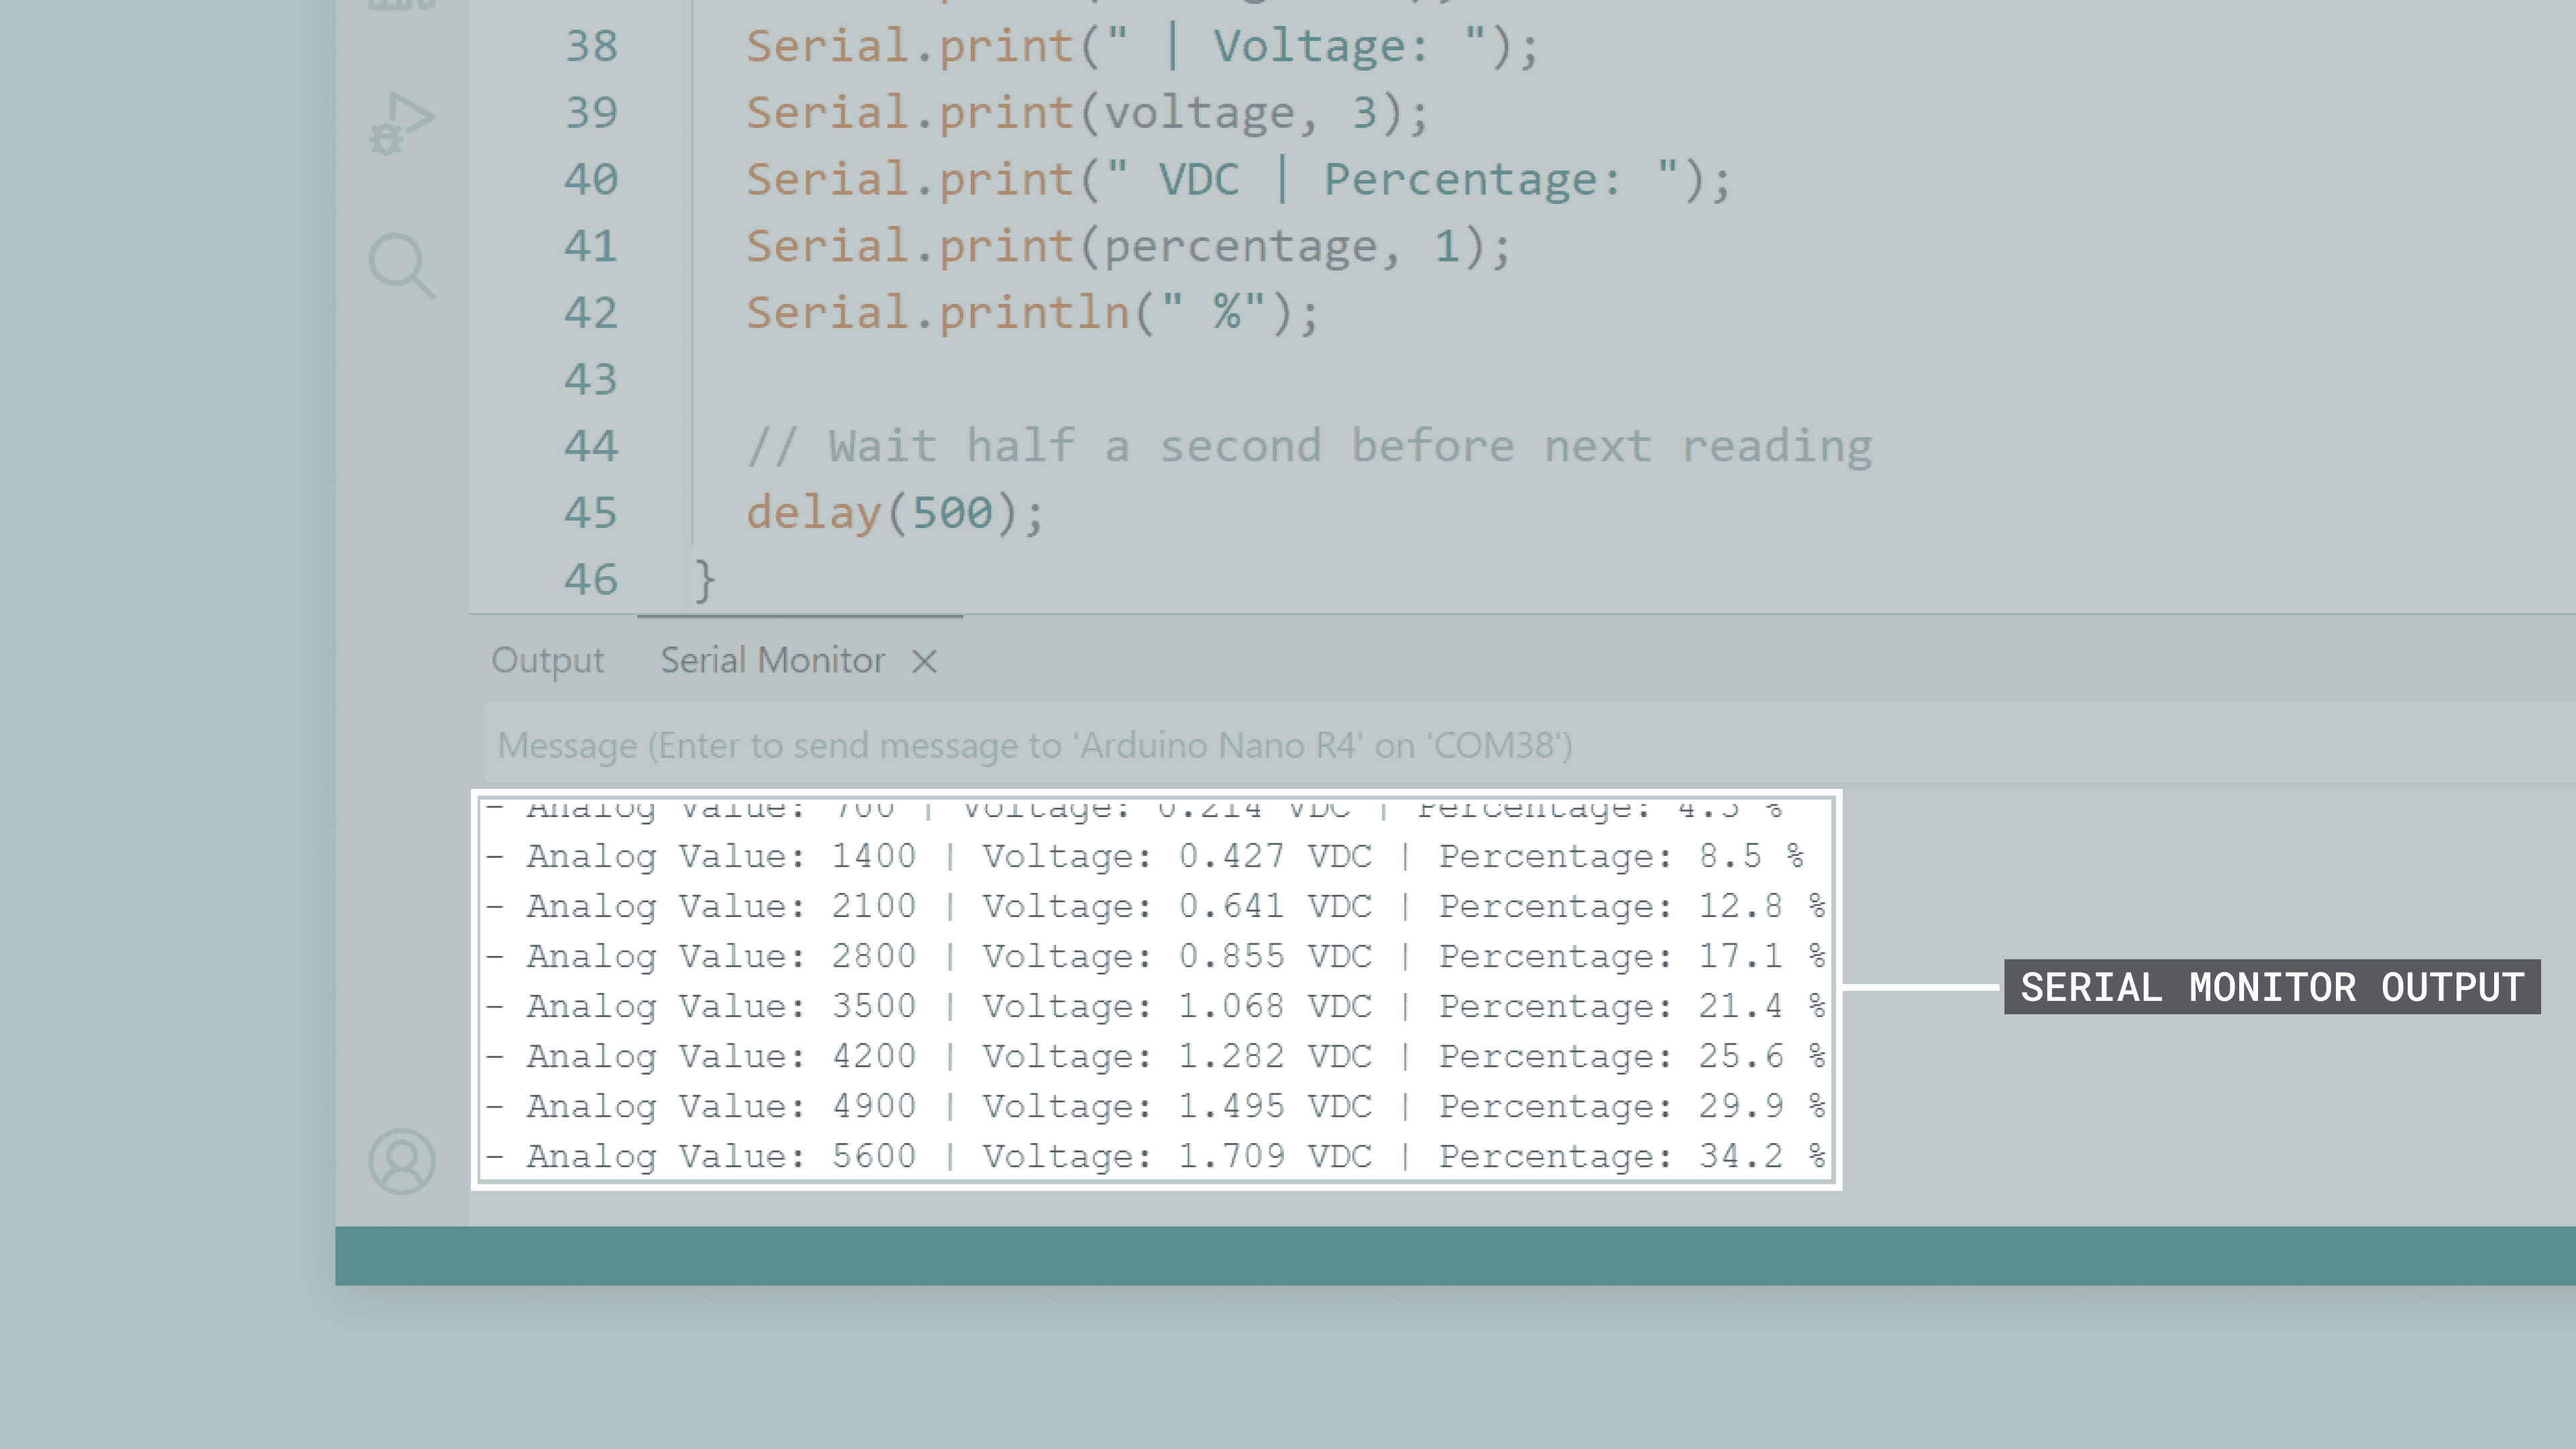Focus the serial Message input field

pyautogui.click(x=1034, y=746)
